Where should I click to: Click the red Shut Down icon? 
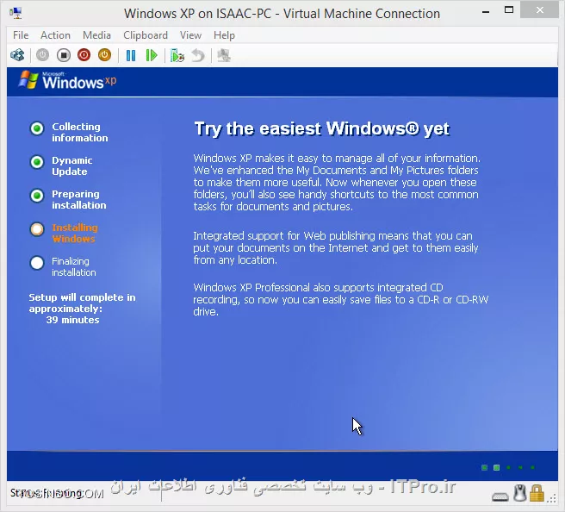click(84, 55)
